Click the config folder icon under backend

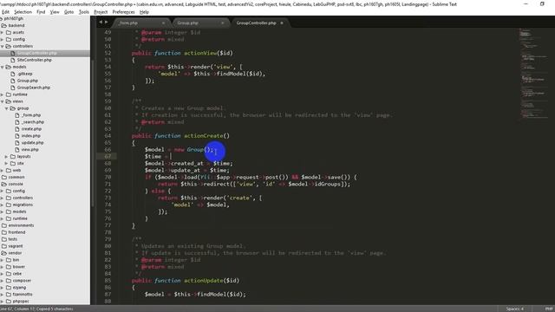point(9,39)
